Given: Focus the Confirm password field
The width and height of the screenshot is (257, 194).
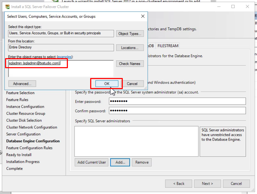Looking at the screenshot, I should click(x=177, y=110).
